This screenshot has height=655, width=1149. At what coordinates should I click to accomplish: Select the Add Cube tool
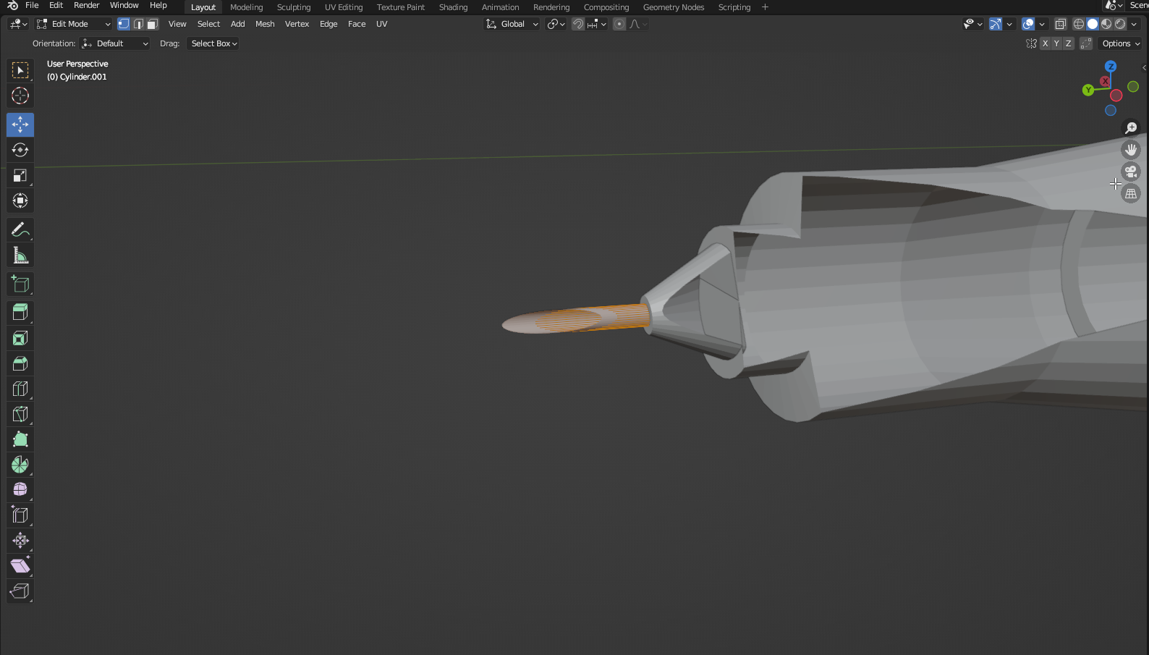click(x=20, y=284)
